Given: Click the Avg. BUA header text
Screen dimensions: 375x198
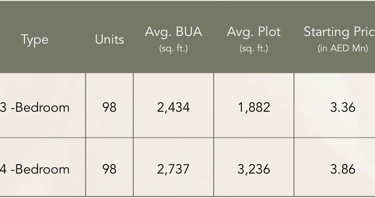Looking at the screenshot, I should tap(174, 32).
